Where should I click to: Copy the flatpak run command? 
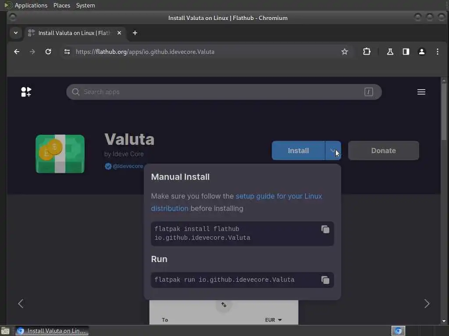tap(325, 280)
